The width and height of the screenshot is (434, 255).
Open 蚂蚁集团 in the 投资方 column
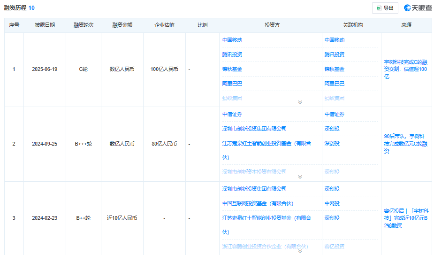[232, 98]
